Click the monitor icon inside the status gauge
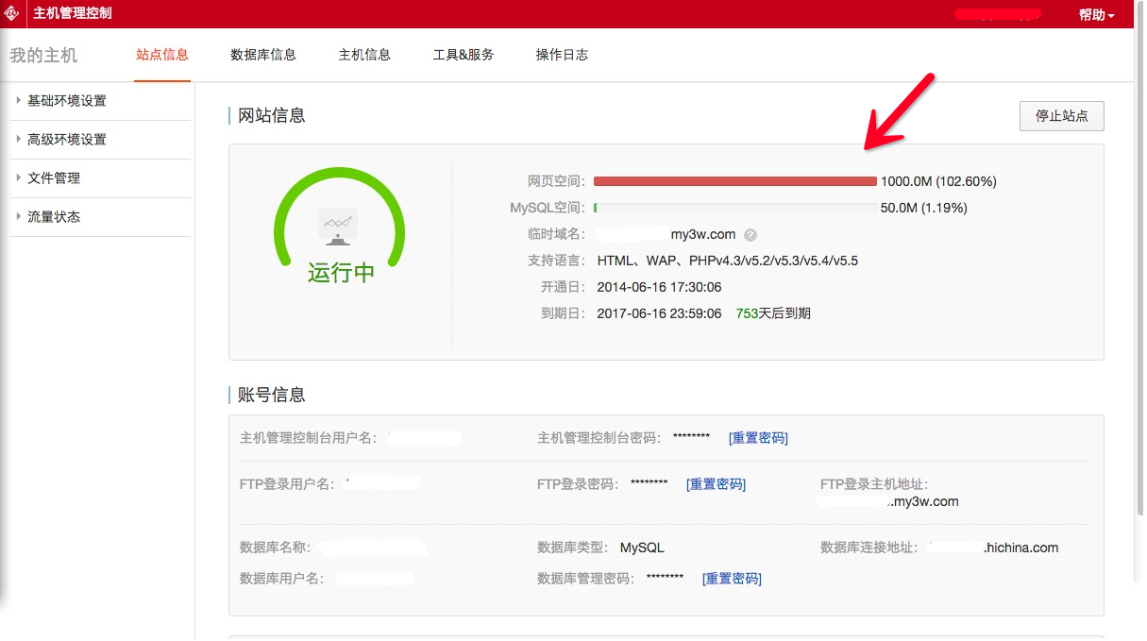The height and width of the screenshot is (641, 1147). (338, 227)
